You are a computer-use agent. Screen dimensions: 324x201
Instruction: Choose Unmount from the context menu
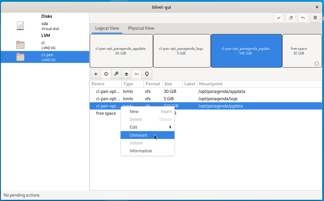(x=138, y=135)
